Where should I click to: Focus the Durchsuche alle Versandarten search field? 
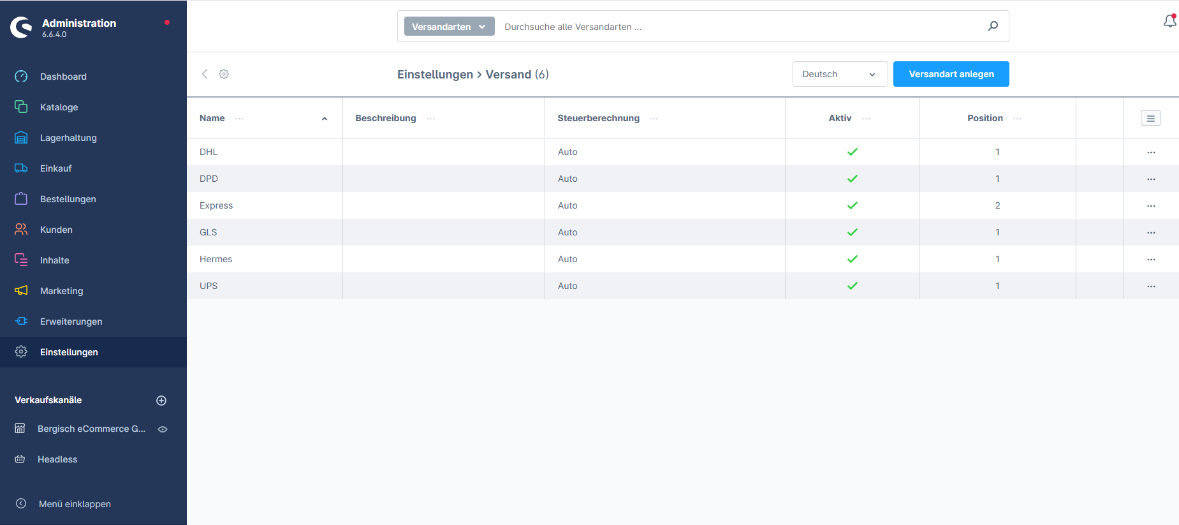[x=740, y=27]
